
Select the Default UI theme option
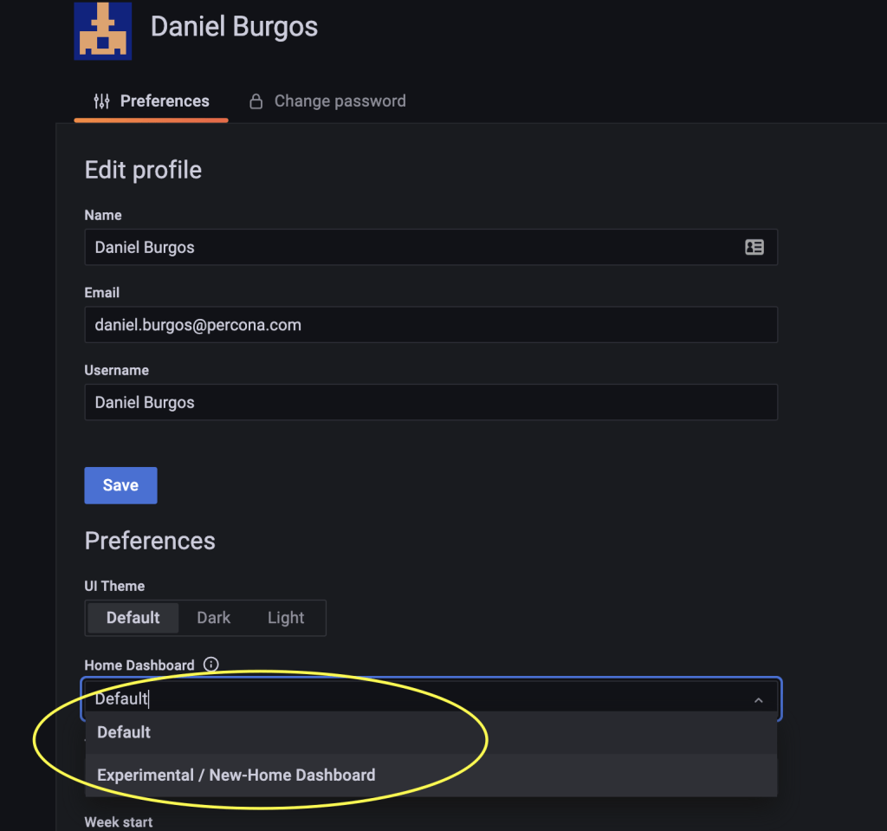133,618
